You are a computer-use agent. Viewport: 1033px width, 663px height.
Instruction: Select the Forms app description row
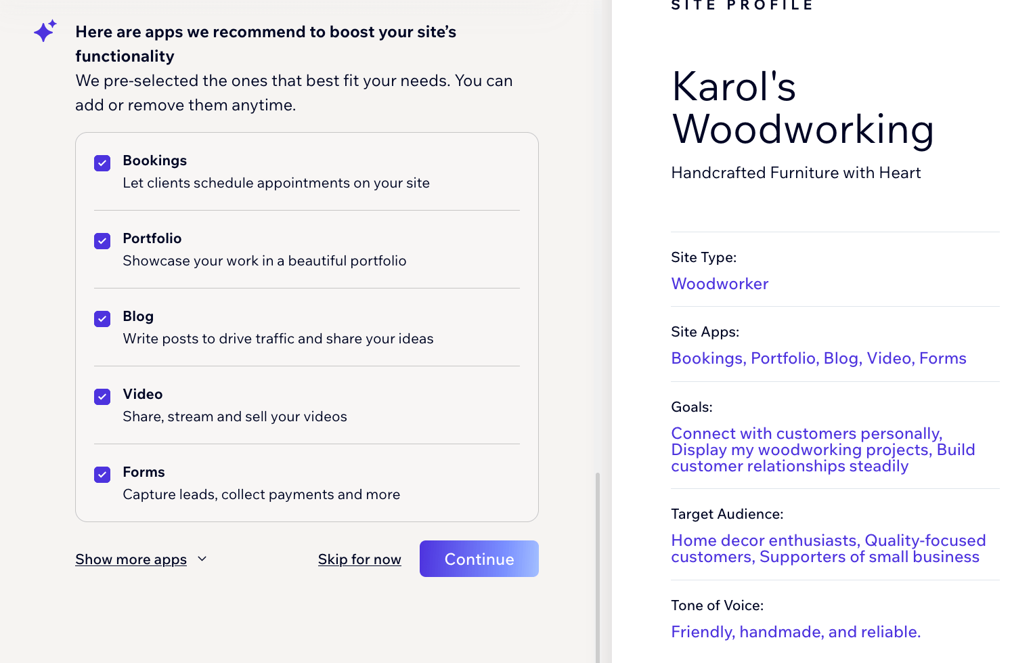click(261, 494)
